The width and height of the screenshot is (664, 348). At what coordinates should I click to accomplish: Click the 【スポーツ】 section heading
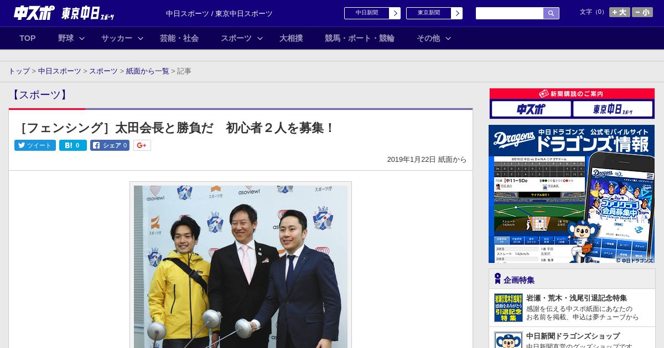pos(40,95)
